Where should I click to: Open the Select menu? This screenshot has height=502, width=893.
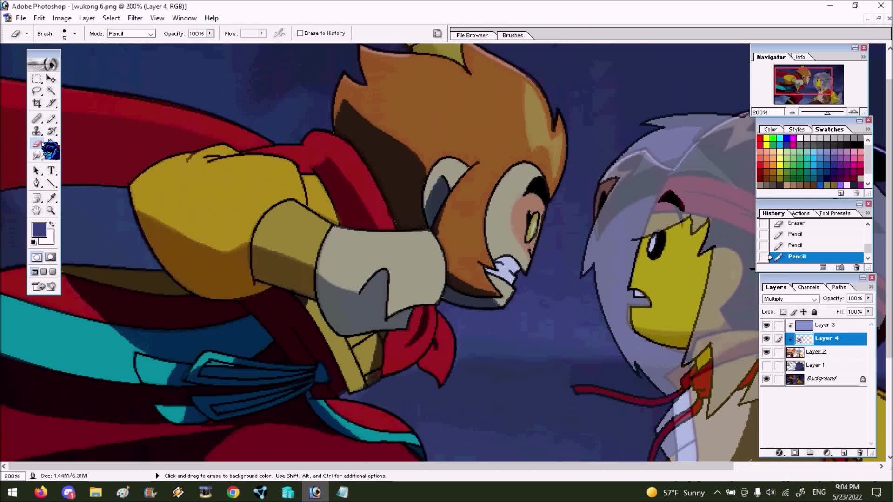point(111,18)
